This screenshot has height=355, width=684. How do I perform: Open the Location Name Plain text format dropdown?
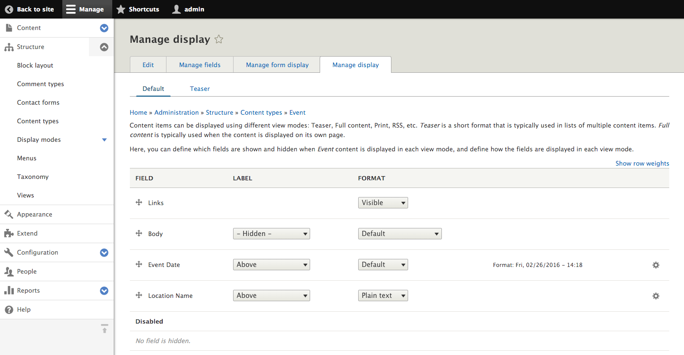pos(382,296)
